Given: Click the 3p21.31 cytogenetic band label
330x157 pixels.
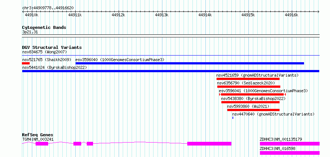Looking at the screenshot, I should click(30, 32).
